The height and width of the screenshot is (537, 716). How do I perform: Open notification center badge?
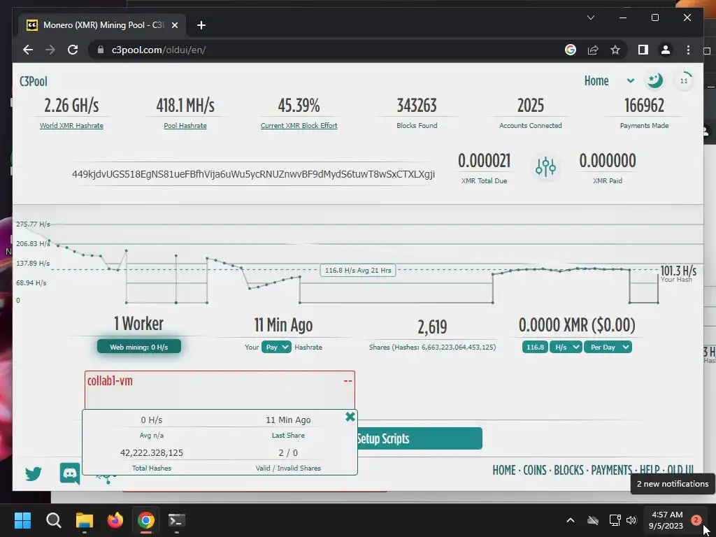[x=696, y=520]
